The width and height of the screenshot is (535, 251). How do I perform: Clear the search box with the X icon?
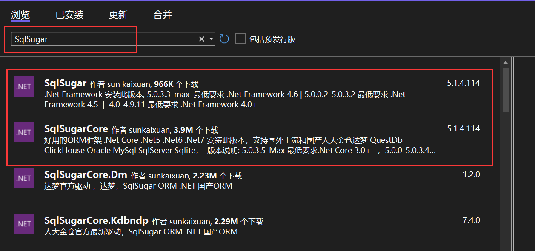click(201, 39)
